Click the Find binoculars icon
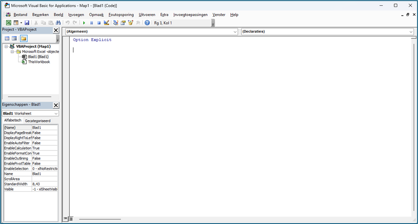The width and height of the screenshot is (418, 224). pyautogui.click(x=58, y=23)
